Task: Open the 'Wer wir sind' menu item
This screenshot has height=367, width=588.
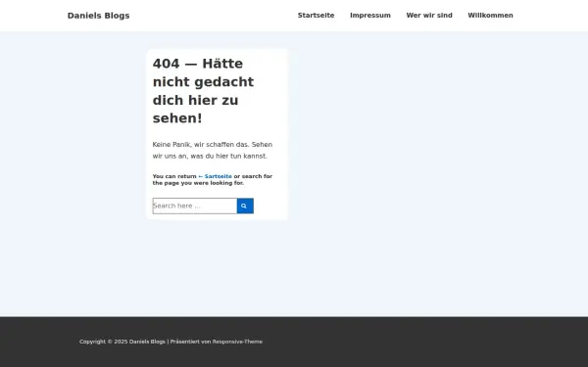Action: pos(429,16)
